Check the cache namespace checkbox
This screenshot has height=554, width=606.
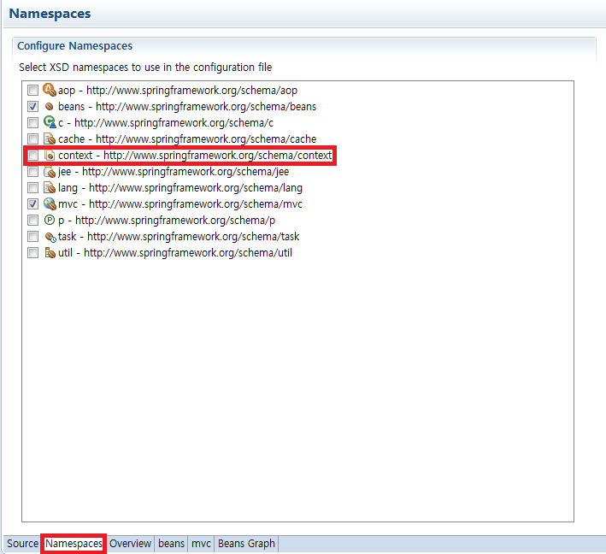point(32,138)
